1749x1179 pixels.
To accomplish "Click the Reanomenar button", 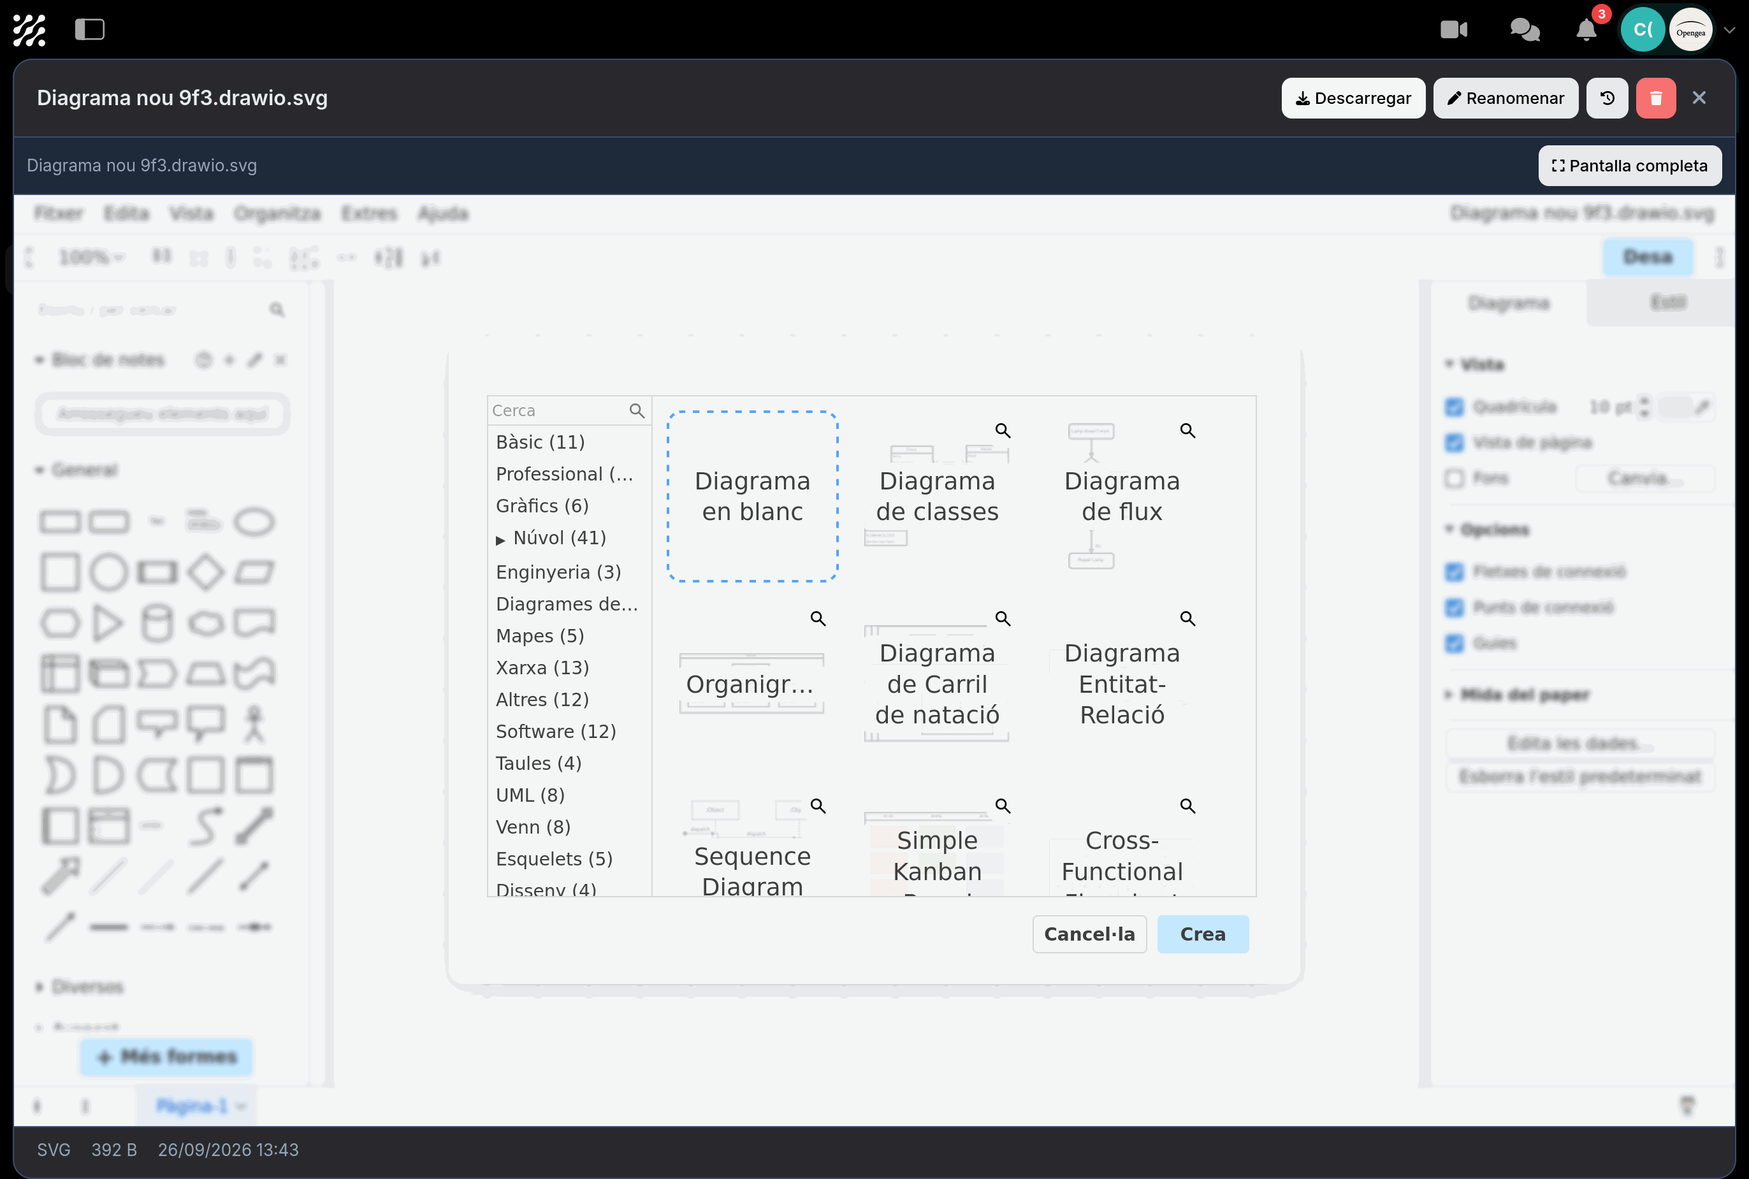I will click(1506, 98).
